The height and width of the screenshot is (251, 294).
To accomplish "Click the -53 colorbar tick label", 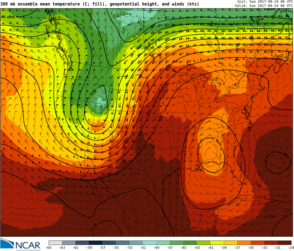I will [x=130, y=248].
